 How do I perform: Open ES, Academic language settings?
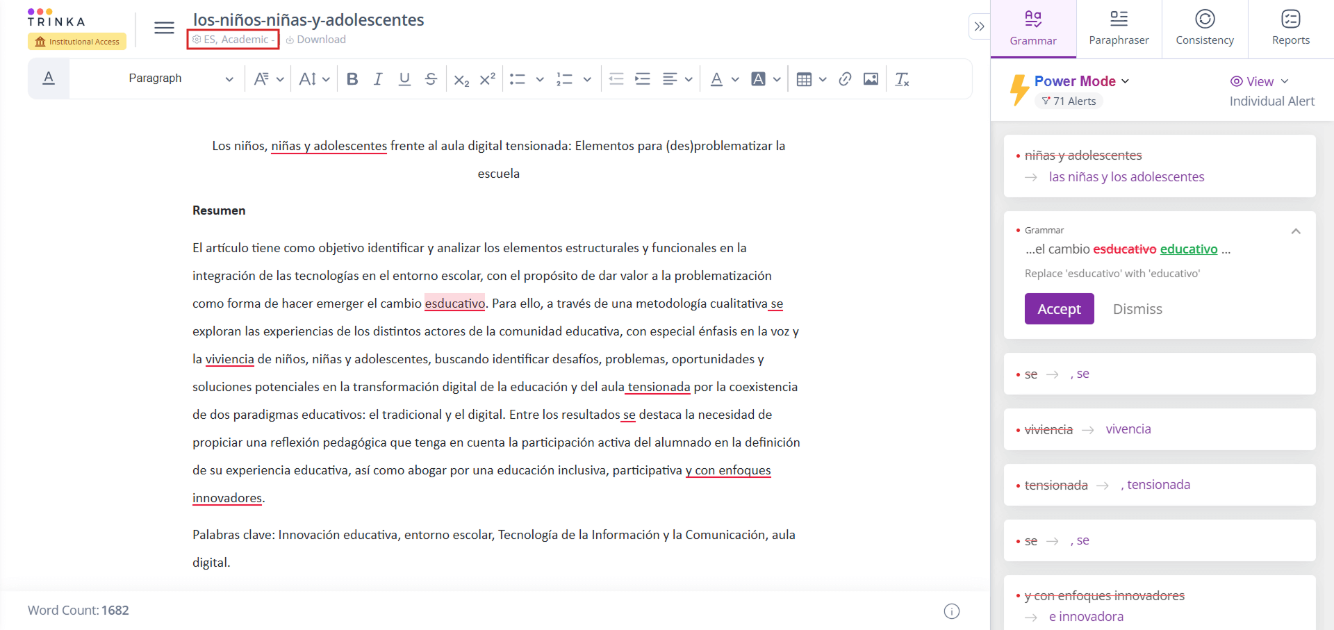[233, 40]
